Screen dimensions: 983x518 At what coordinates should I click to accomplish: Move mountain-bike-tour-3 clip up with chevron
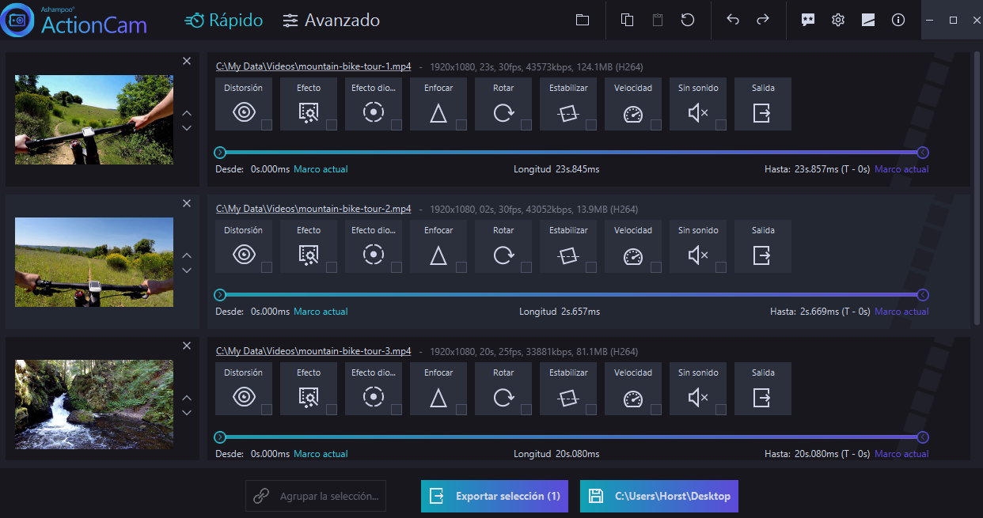pos(187,398)
